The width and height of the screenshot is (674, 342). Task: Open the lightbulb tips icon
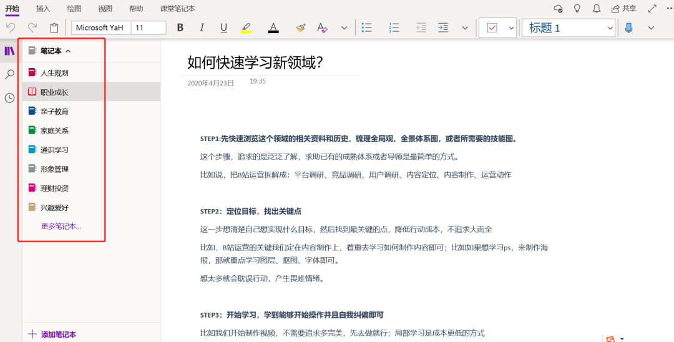click(577, 8)
